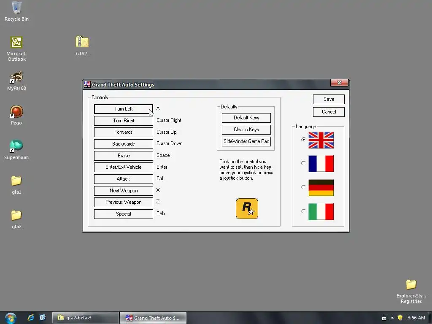Switch to gta2-beta-3 taskbar window
This screenshot has width=432, height=324.
pyautogui.click(x=86, y=318)
